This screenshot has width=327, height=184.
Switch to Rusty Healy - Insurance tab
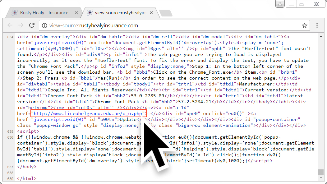tap(44, 13)
